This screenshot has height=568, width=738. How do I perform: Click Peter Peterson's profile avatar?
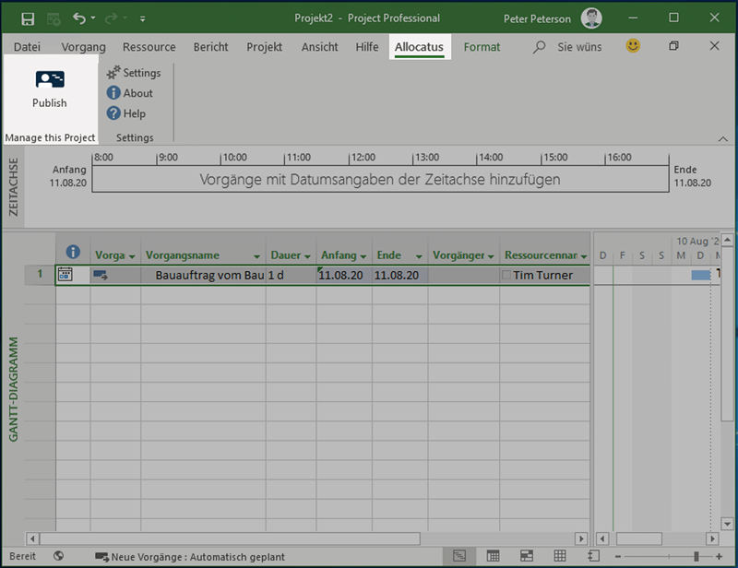point(591,18)
